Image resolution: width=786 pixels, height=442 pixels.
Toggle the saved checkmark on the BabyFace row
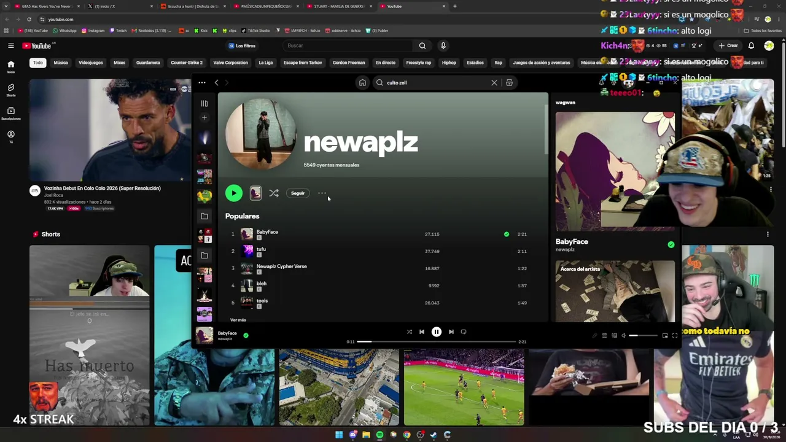[507, 234]
